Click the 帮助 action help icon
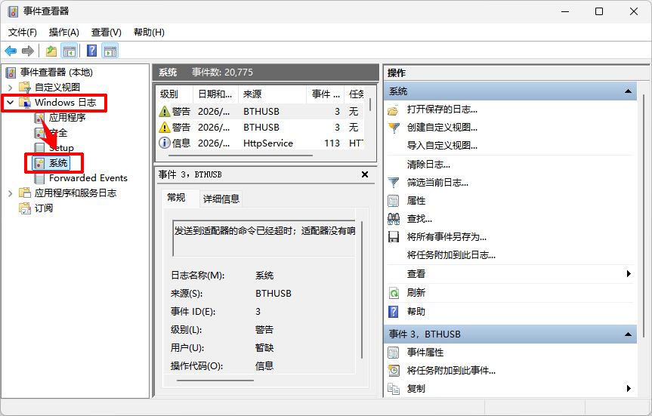 click(x=394, y=312)
